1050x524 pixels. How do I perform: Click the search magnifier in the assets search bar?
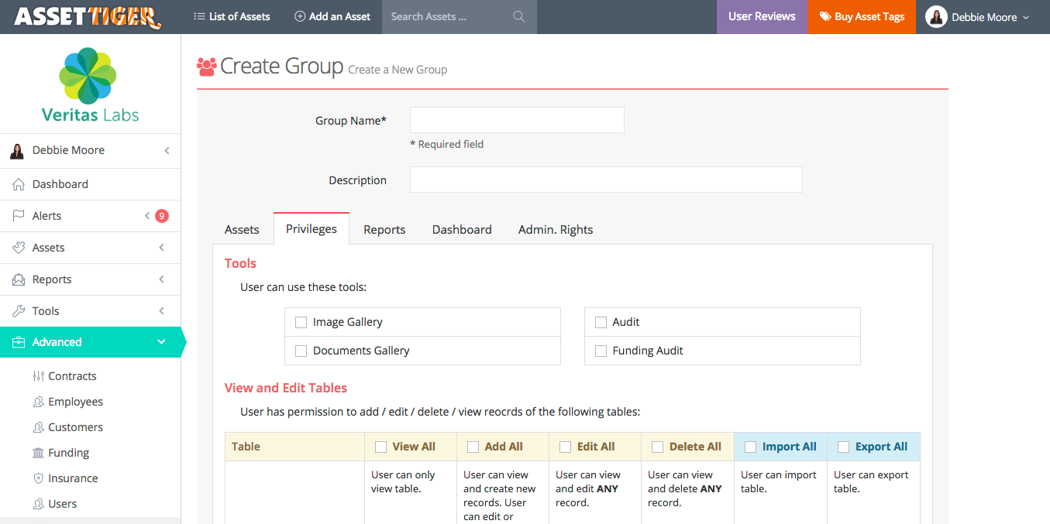[x=518, y=16]
